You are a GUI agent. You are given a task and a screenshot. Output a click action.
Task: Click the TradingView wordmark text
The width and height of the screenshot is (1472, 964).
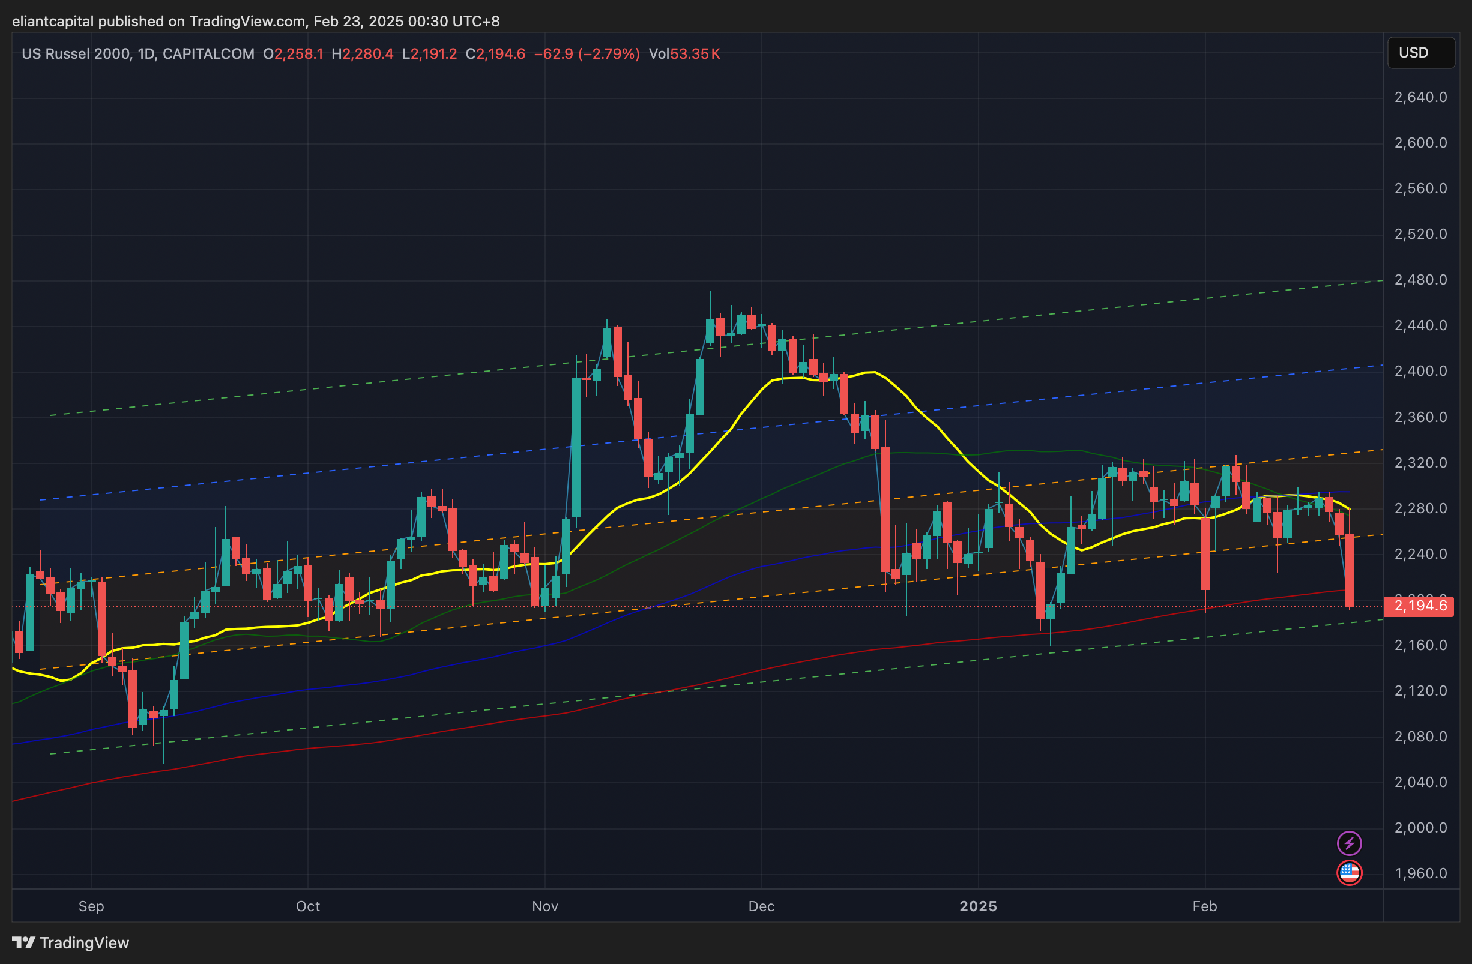point(85,942)
